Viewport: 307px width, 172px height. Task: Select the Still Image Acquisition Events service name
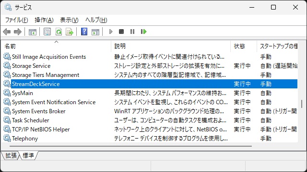click(49, 57)
